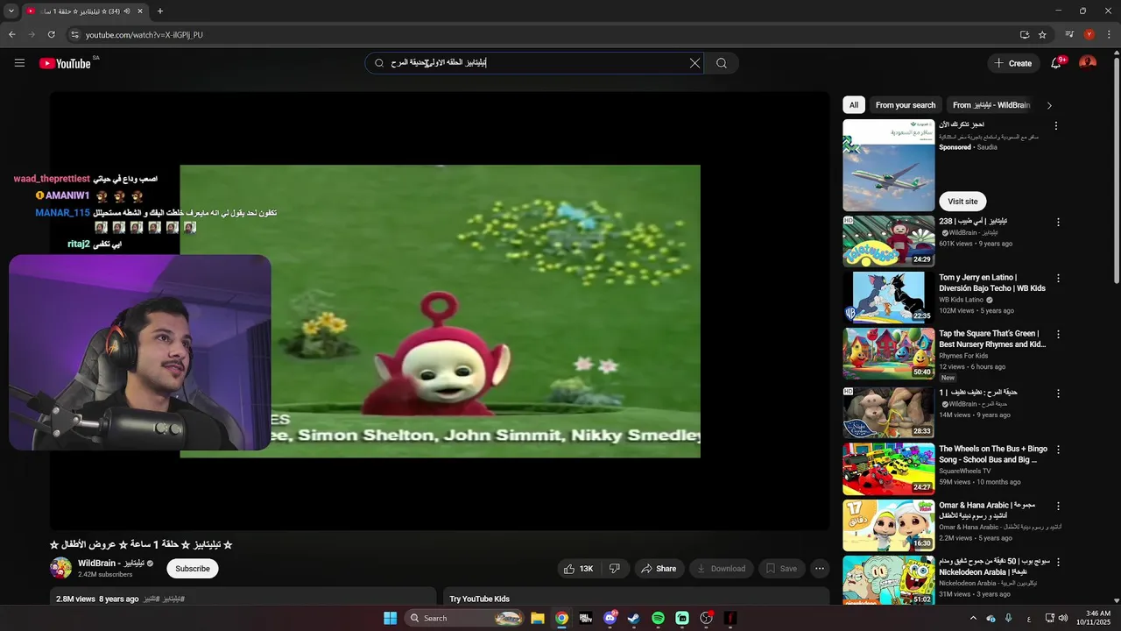Image resolution: width=1121 pixels, height=631 pixels.
Task: Mute tab via speaker icon on tab
Action: 127,11
